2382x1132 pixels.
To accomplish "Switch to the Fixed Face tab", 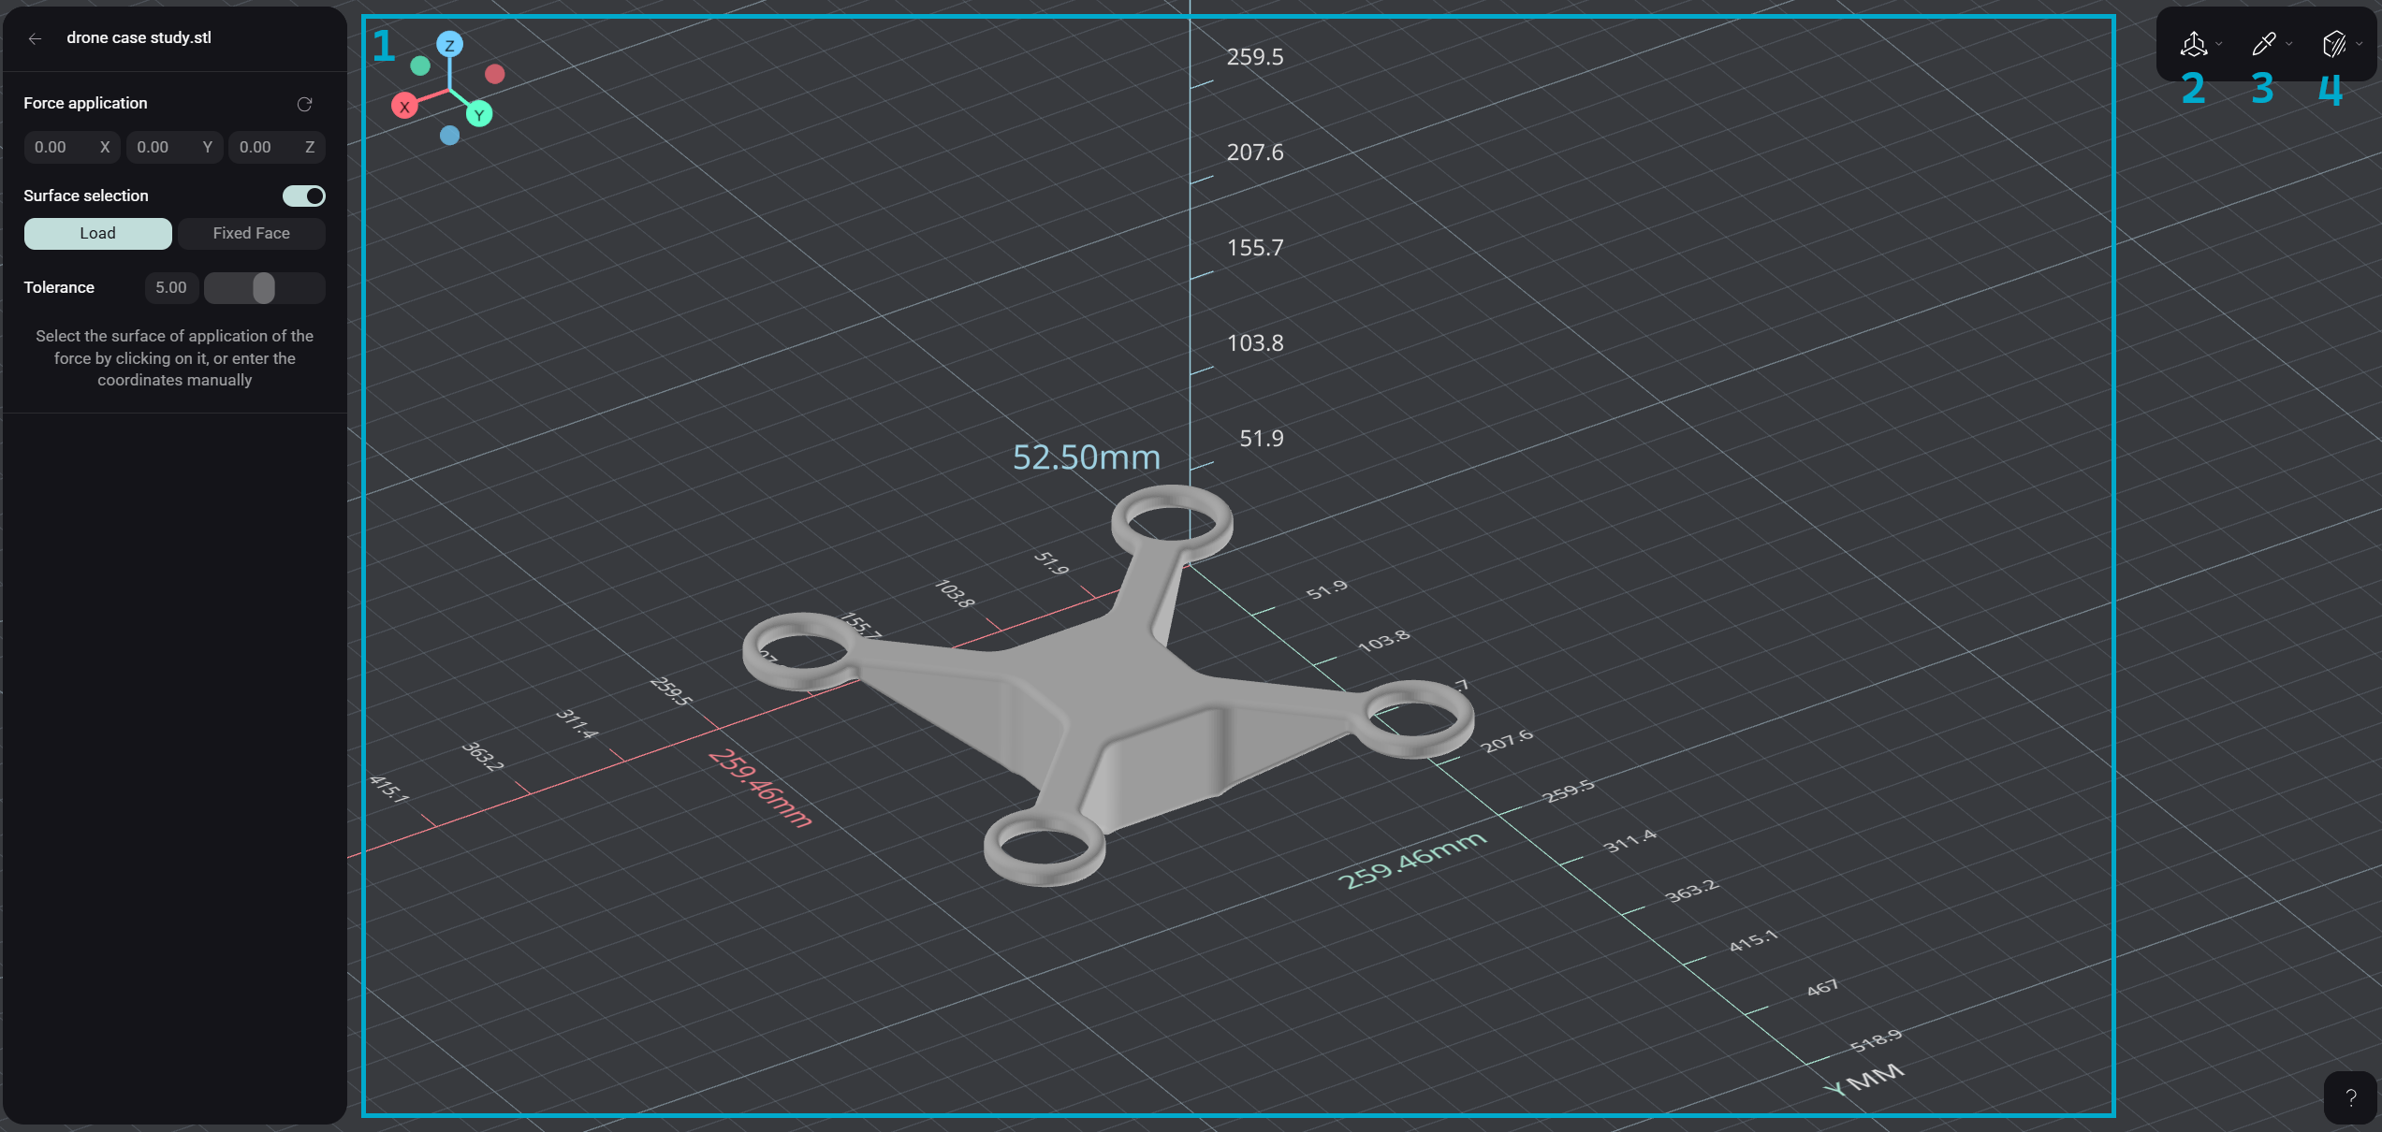I will coord(251,233).
